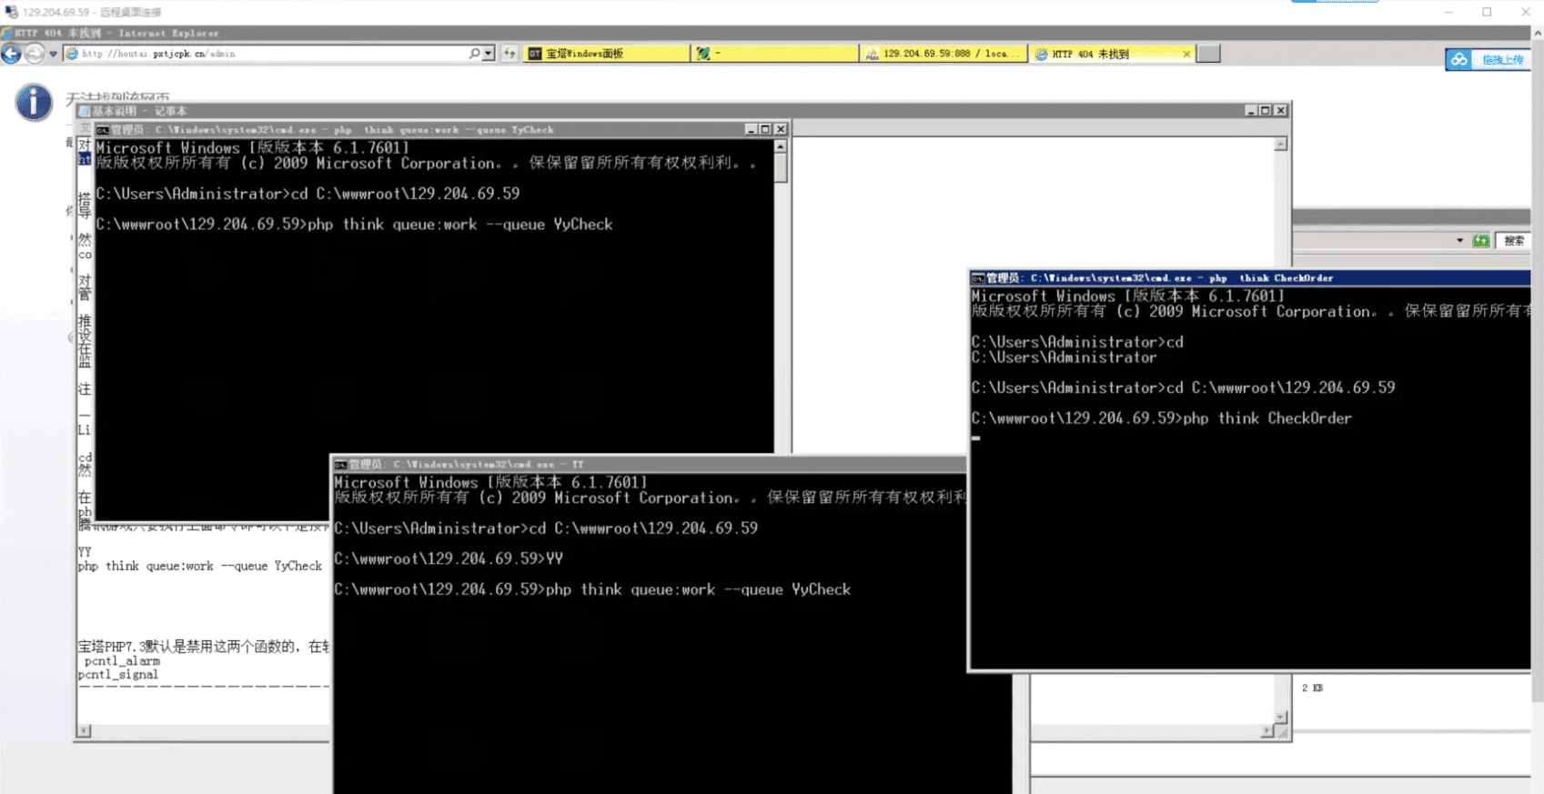The image size is (1544, 794).
Task: Open the dropdown arrow left of refresh icon
Action: coord(1459,241)
